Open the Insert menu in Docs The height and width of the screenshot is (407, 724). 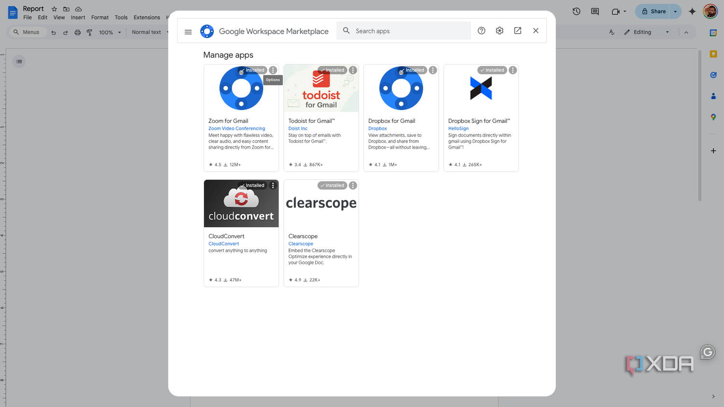point(78,17)
